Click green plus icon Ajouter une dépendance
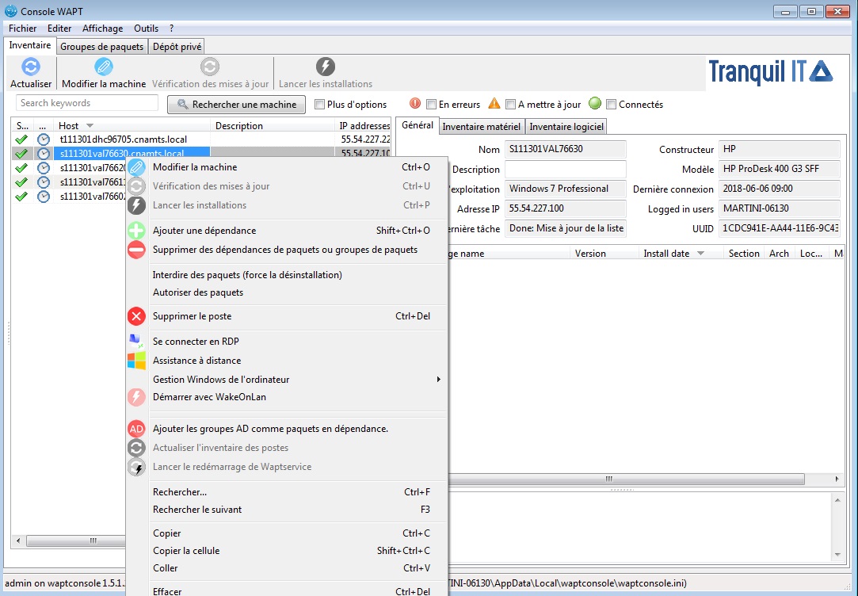858x596 pixels. (x=137, y=231)
